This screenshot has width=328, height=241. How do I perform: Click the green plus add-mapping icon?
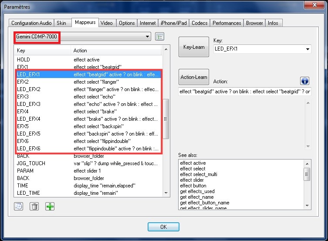click(50, 206)
